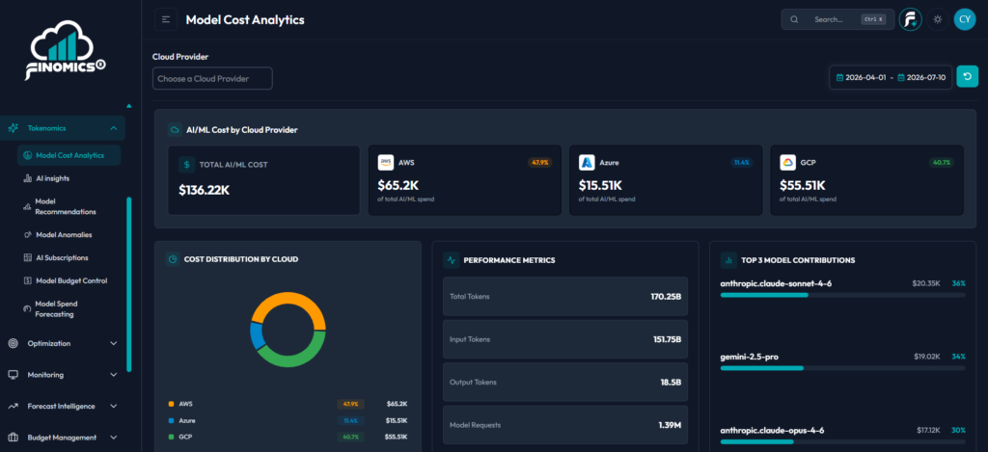Go to Model Anomalies page
Image resolution: width=988 pixels, height=452 pixels.
point(64,235)
